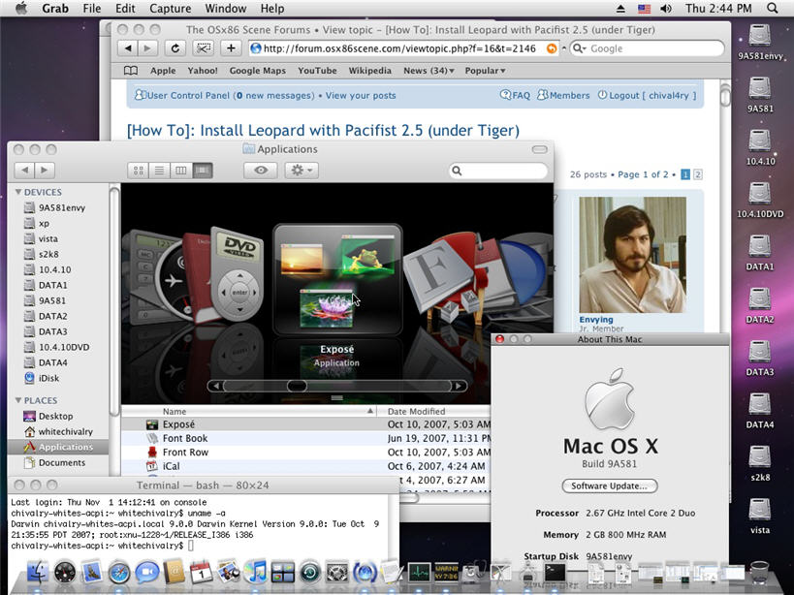Click Logout [ chival4ry ] link
This screenshot has width=794, height=595.
pos(648,95)
